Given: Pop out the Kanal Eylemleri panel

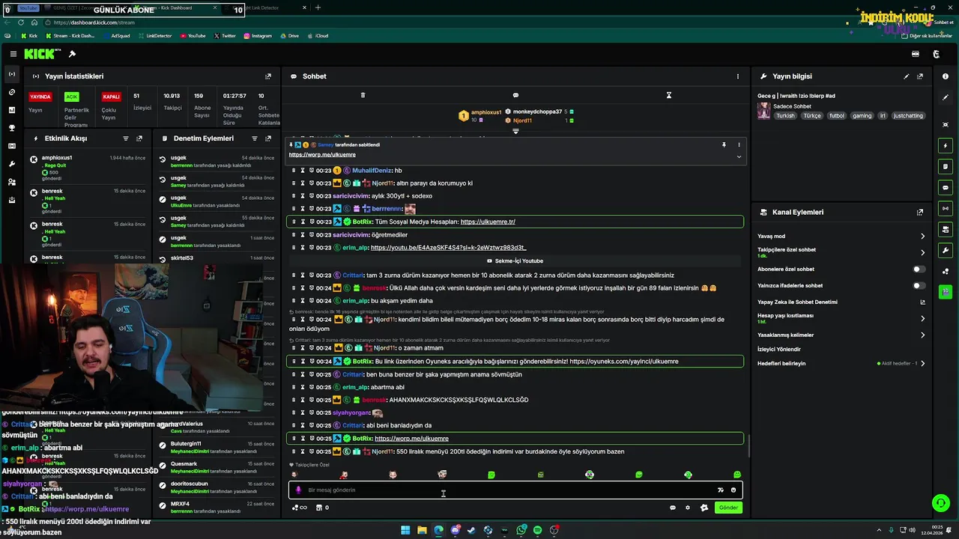Looking at the screenshot, I should [x=920, y=213].
